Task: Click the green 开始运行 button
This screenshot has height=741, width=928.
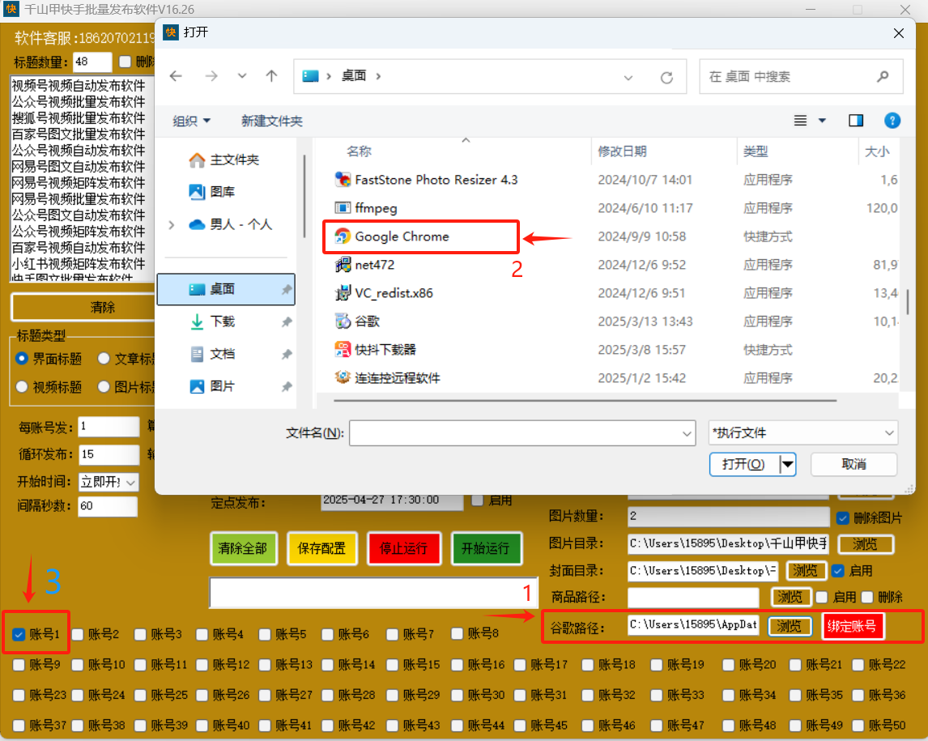Action: 485,548
